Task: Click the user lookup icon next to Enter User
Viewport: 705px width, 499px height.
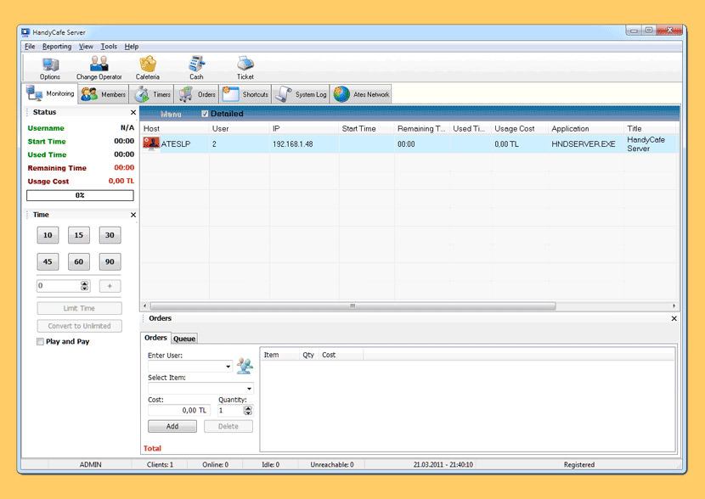Action: point(245,366)
